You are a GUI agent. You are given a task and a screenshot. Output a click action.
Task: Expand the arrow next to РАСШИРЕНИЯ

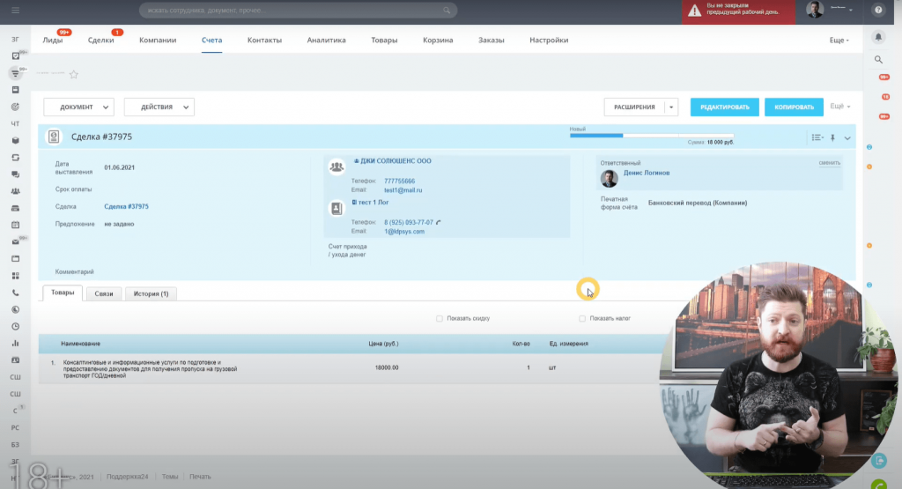(671, 107)
